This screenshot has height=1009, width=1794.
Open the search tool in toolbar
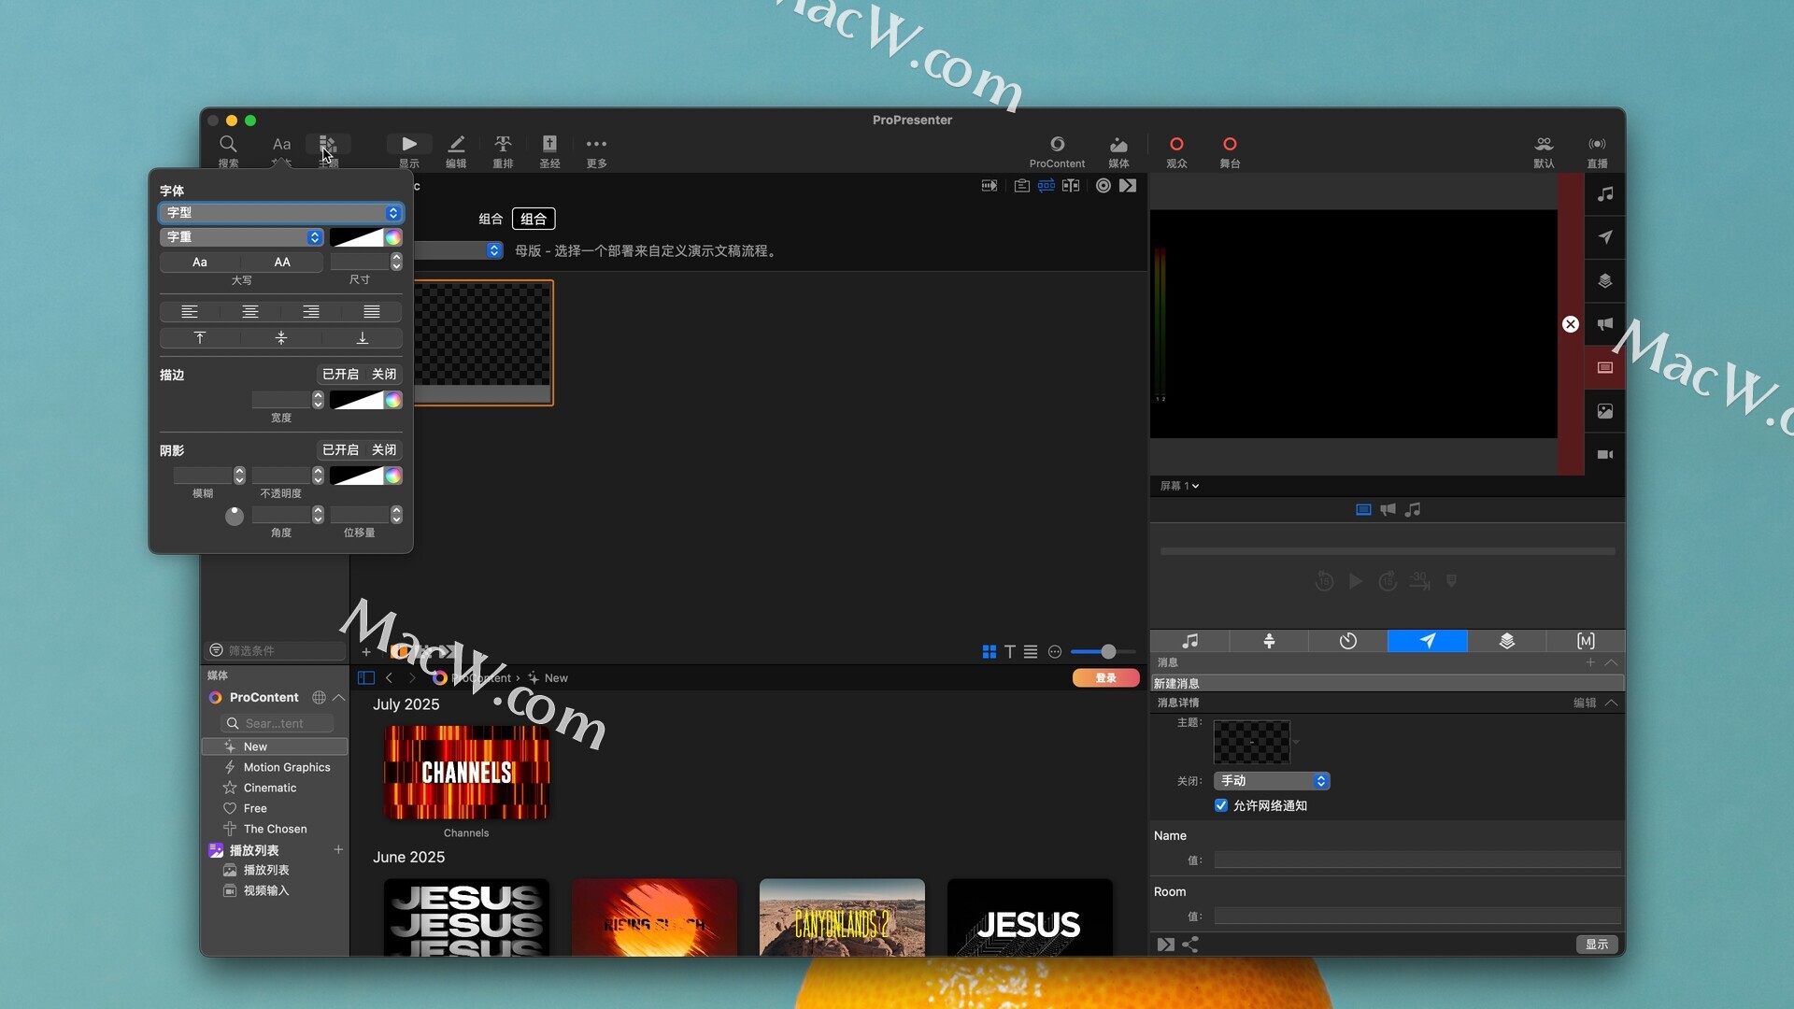[228, 149]
